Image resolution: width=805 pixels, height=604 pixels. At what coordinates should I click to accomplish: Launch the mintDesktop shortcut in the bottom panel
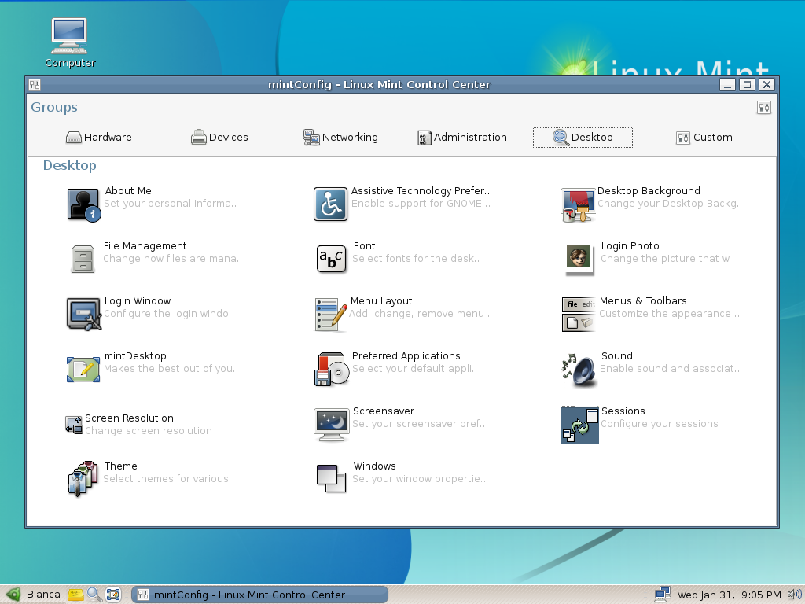click(113, 595)
